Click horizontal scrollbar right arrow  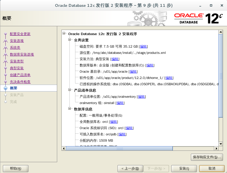pyautogui.click(x=216, y=148)
